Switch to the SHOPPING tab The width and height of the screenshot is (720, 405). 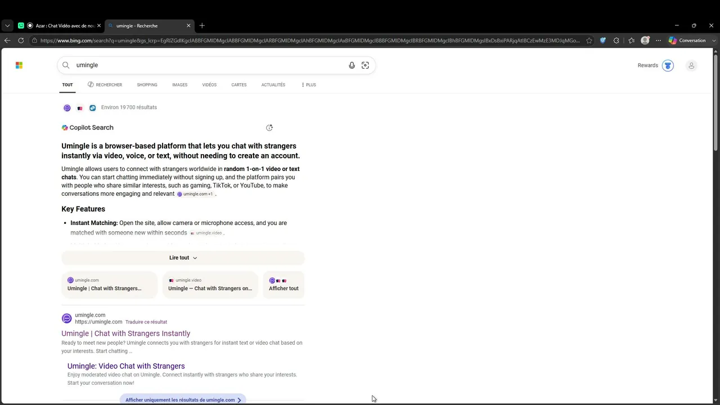(147, 85)
